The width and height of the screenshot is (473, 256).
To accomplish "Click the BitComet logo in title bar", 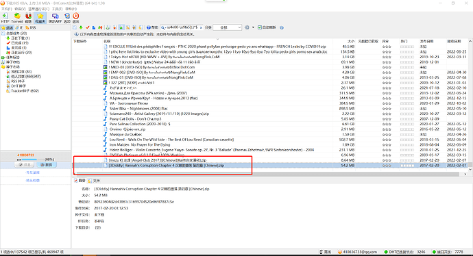I will (x=3, y=3).
